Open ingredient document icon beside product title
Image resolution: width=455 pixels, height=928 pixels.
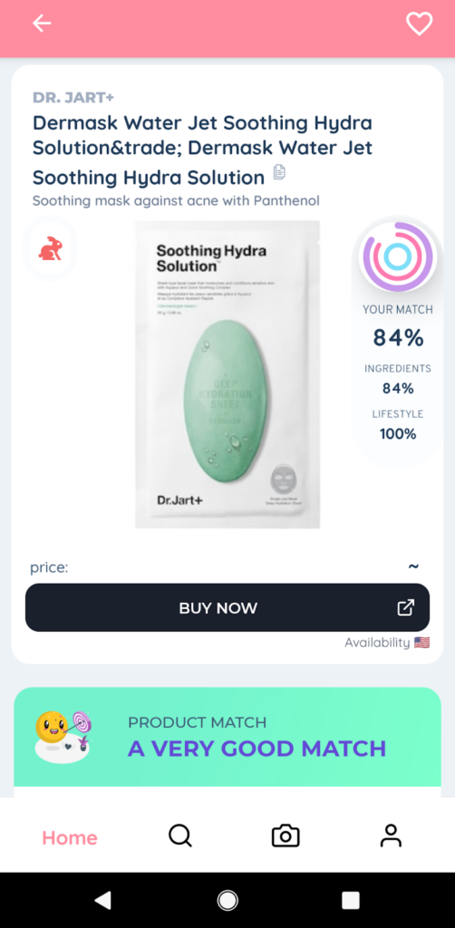279,172
